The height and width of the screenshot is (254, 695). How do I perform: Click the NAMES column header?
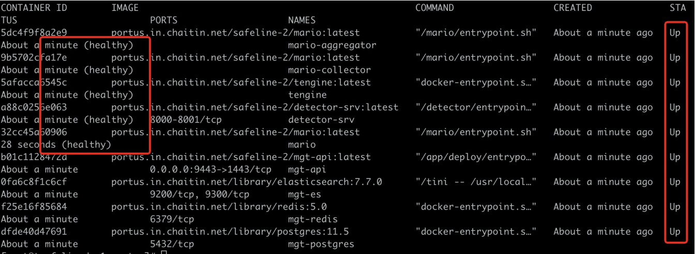pos(301,20)
